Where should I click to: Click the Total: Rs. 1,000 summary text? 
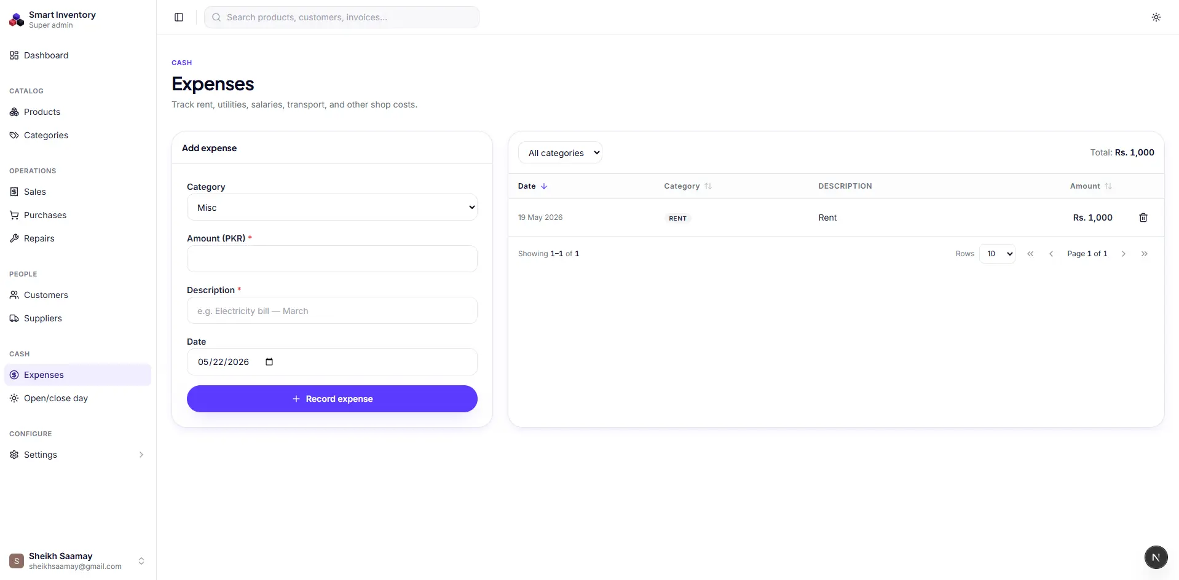point(1122,152)
